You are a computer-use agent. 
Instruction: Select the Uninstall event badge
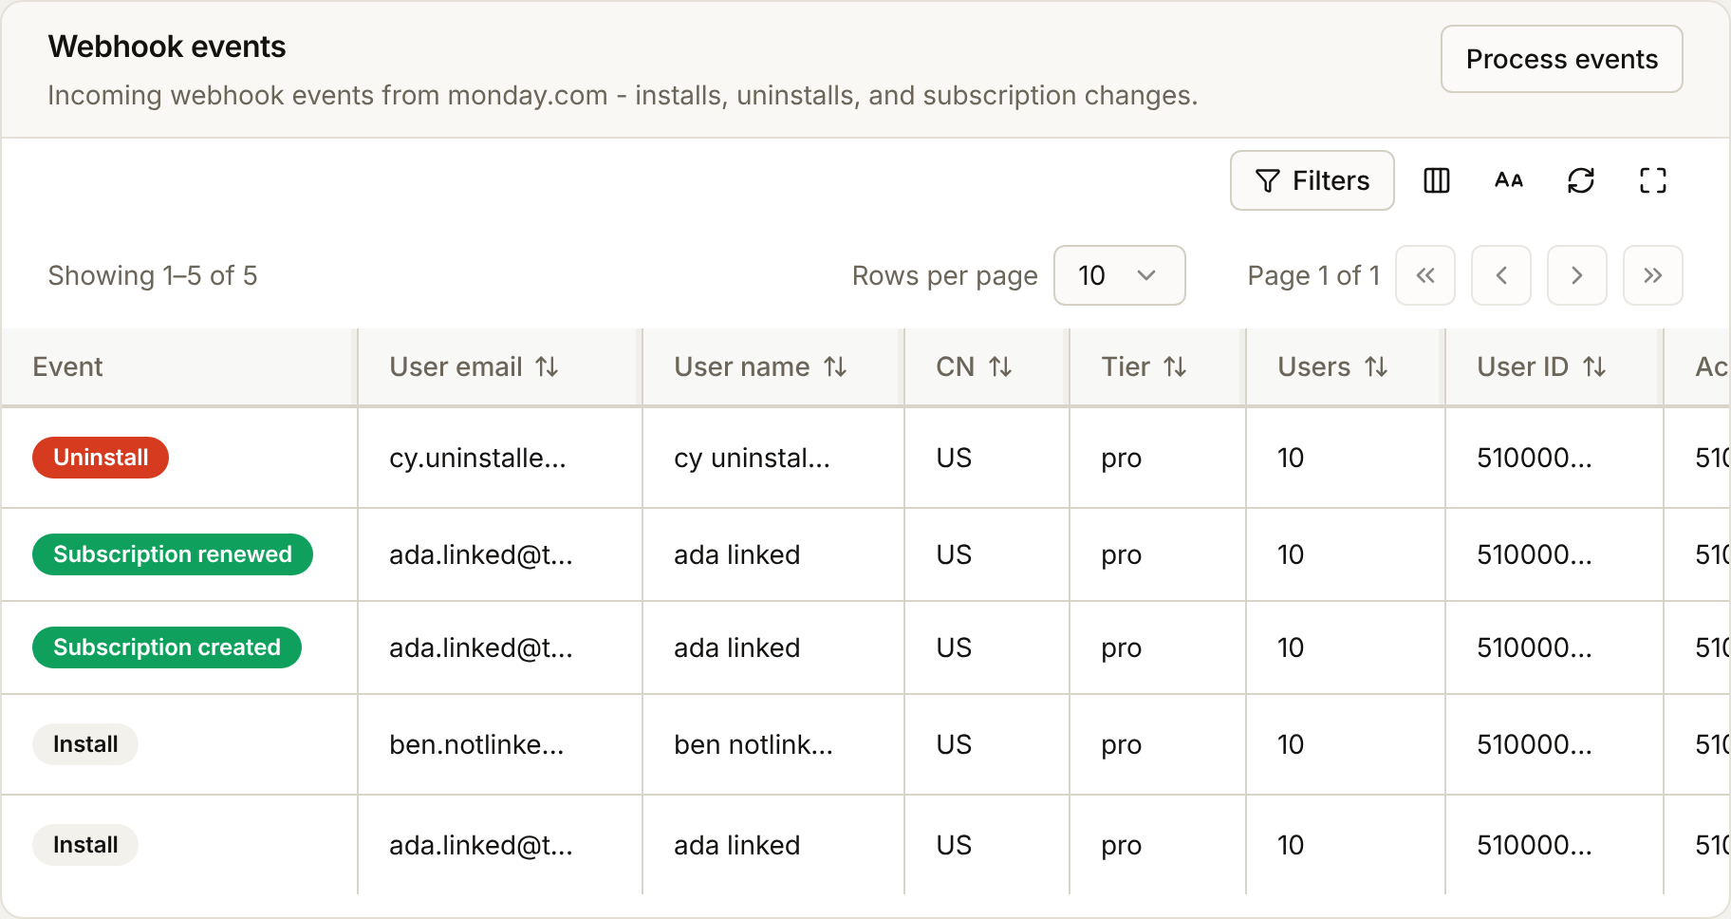(101, 458)
